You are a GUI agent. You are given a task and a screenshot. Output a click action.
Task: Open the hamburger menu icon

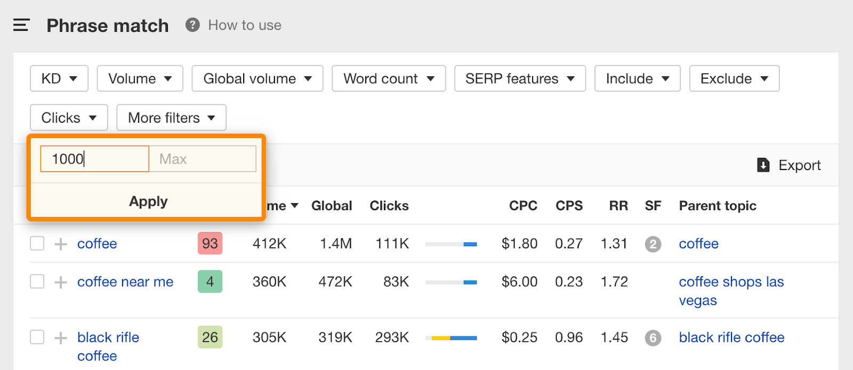coord(21,25)
